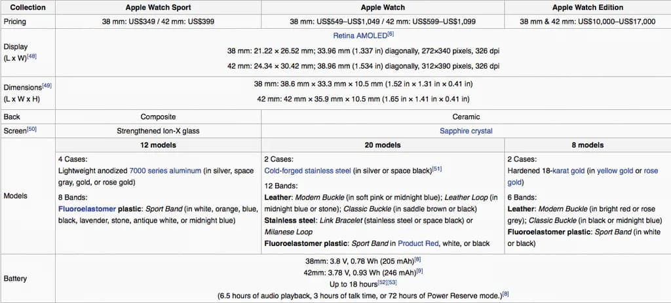Click citation 51 after space black
Viewport: 671px width, 303px height.
coord(437,169)
